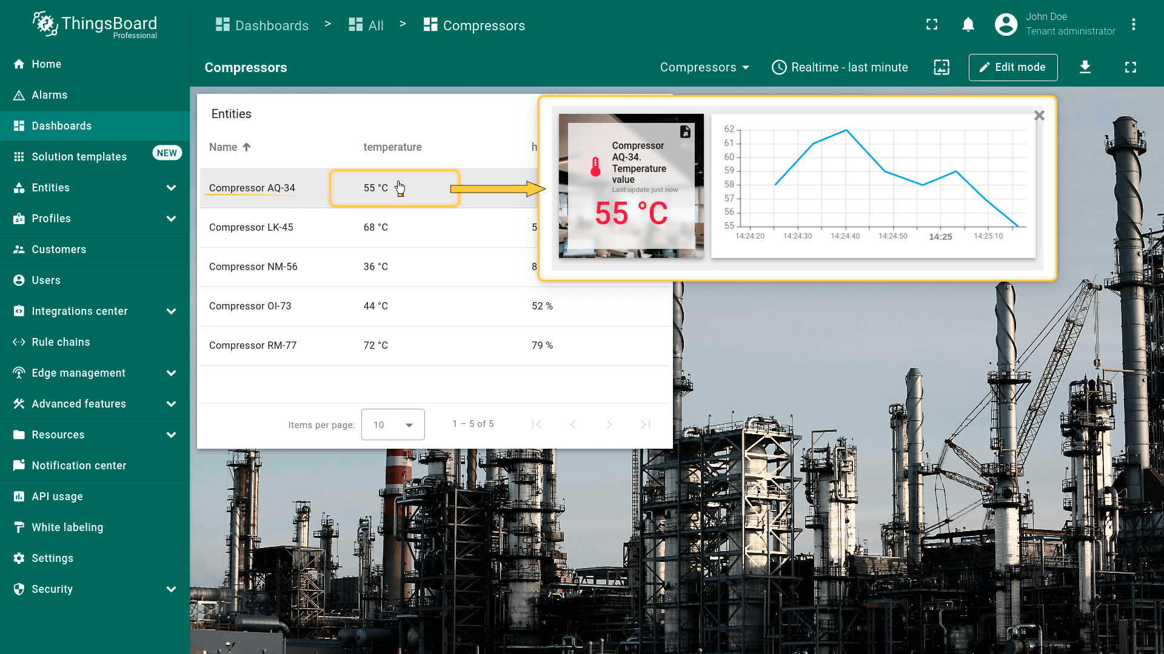1164x654 pixels.
Task: Click the document icon on temperature card
Action: [x=685, y=131]
